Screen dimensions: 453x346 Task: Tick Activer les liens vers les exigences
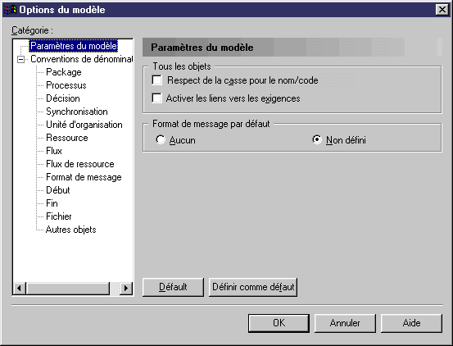157,98
